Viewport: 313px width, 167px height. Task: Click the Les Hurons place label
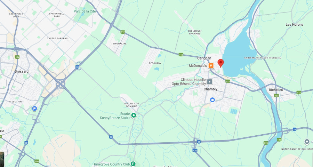coord(295,25)
